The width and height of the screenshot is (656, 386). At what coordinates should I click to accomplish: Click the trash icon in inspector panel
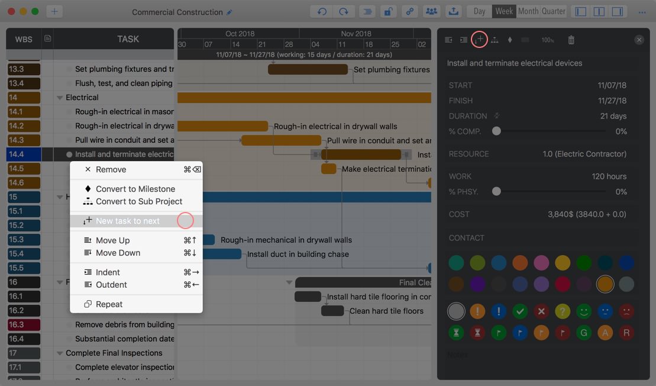pyautogui.click(x=571, y=40)
